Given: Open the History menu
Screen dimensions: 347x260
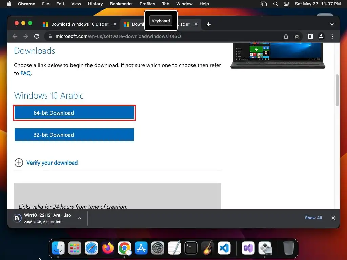Looking at the screenshot, I should [x=95, y=4].
